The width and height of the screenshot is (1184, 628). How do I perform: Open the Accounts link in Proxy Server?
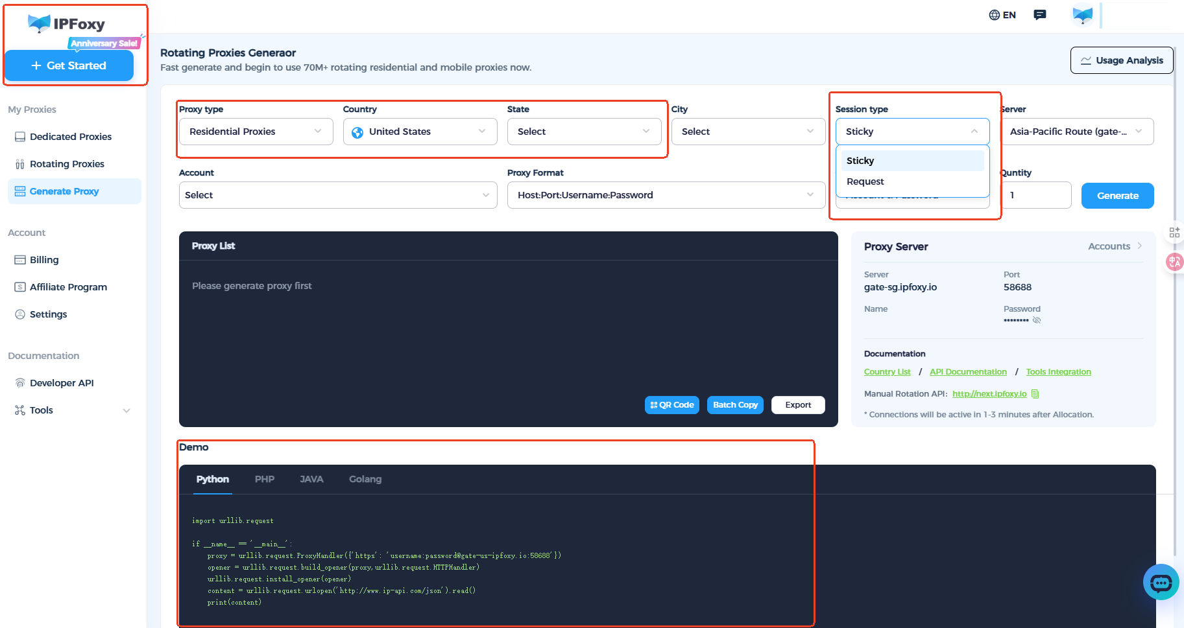click(x=1115, y=246)
